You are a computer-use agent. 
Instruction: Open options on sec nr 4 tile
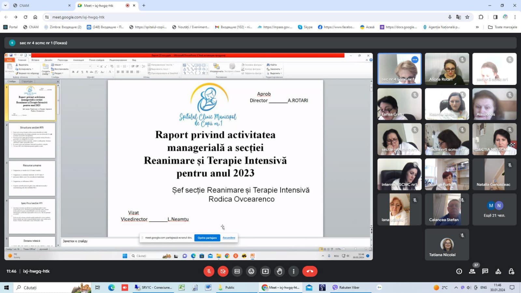415,60
